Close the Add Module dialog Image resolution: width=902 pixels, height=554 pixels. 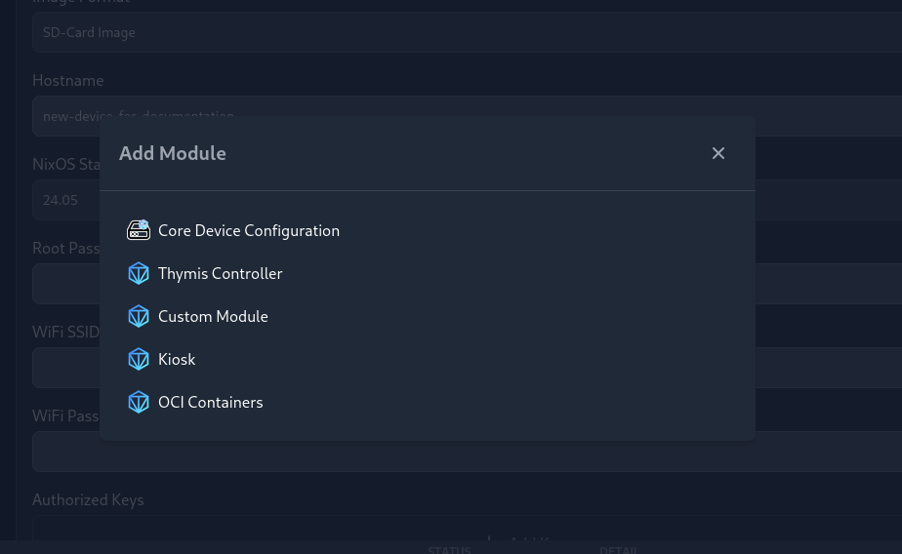(717, 153)
